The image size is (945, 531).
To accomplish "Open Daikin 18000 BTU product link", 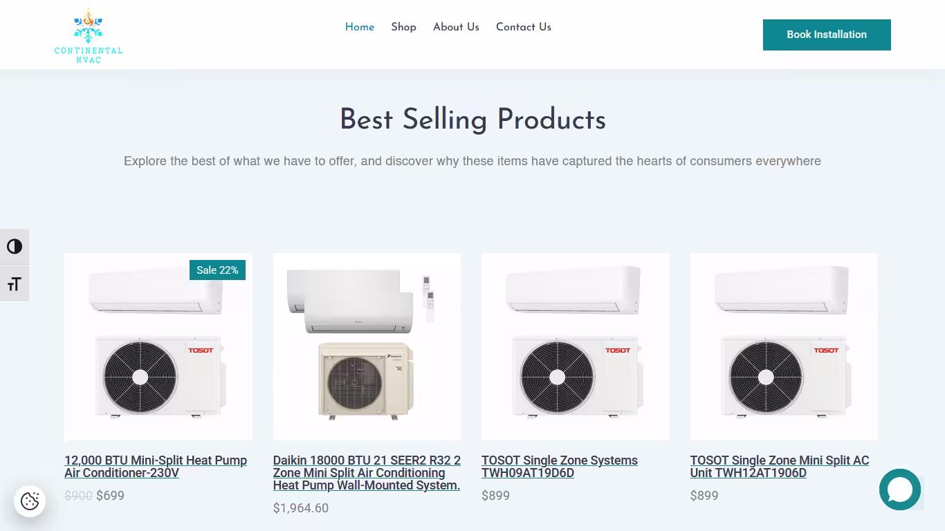I will click(367, 473).
